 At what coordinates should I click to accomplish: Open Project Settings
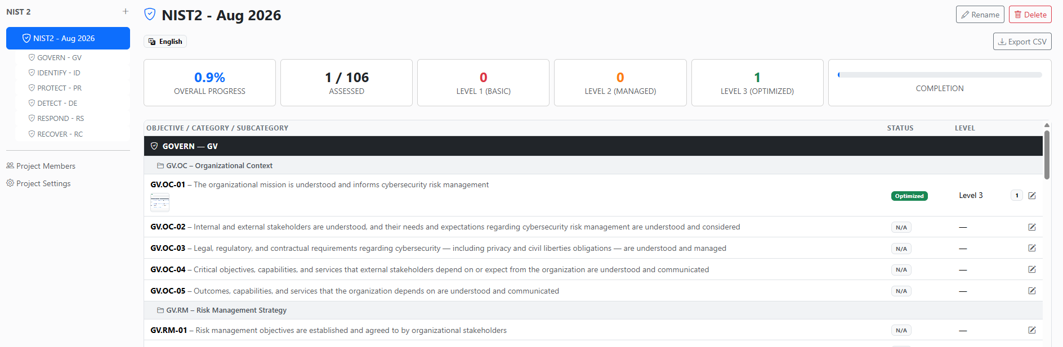(38, 183)
